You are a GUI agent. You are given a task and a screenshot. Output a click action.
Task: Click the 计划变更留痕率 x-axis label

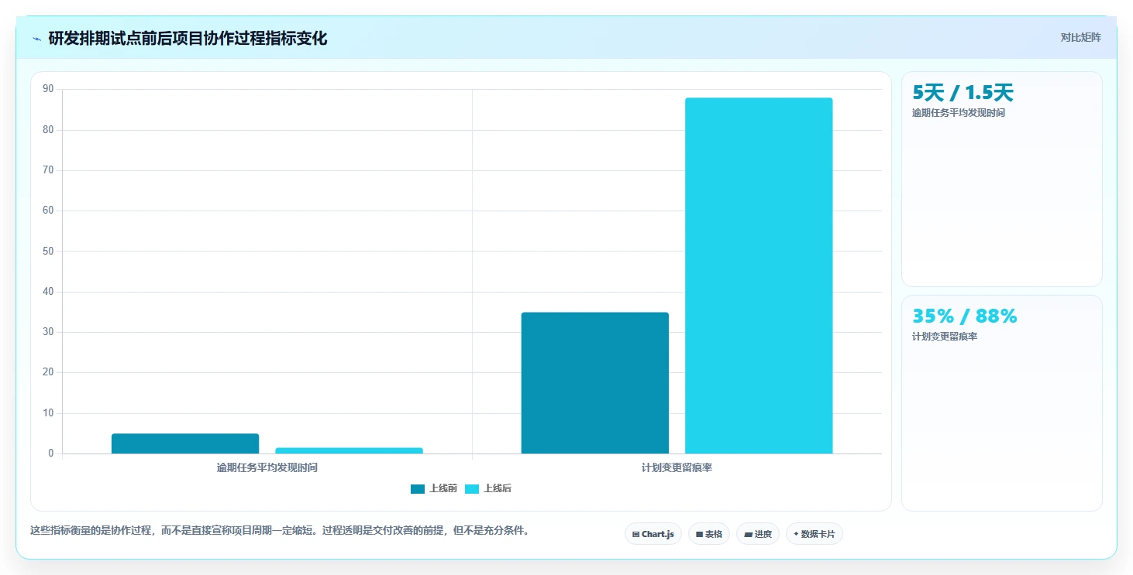pyautogui.click(x=677, y=468)
